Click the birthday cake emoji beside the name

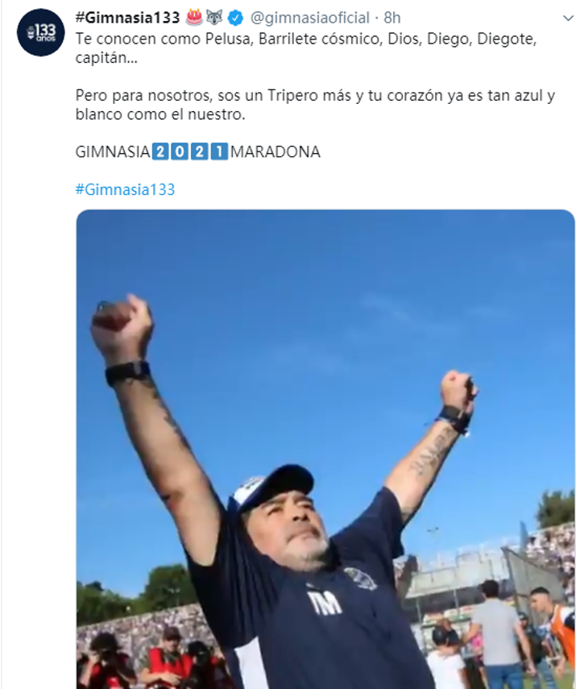point(195,18)
